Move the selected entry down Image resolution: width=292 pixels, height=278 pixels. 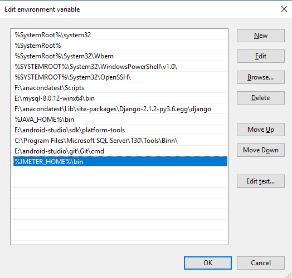[261, 150]
